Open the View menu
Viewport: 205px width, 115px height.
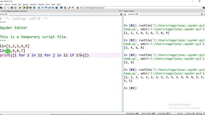[x=53, y=4]
